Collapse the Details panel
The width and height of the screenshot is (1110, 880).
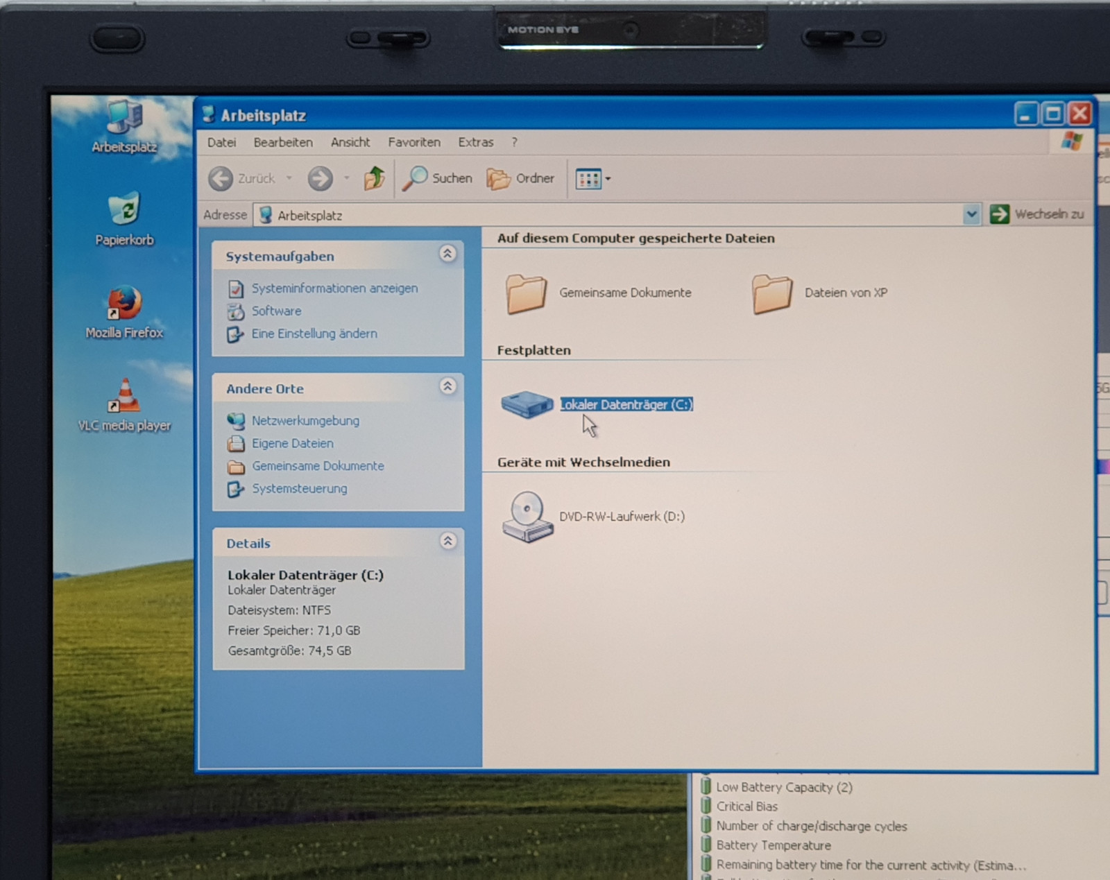click(x=447, y=541)
